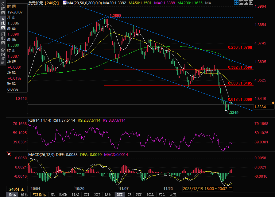Open 合约资料 tab in left sidebar

click(3, 56)
